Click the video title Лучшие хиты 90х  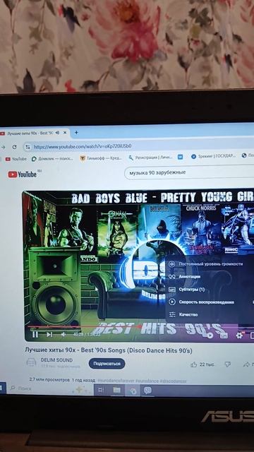(108, 350)
